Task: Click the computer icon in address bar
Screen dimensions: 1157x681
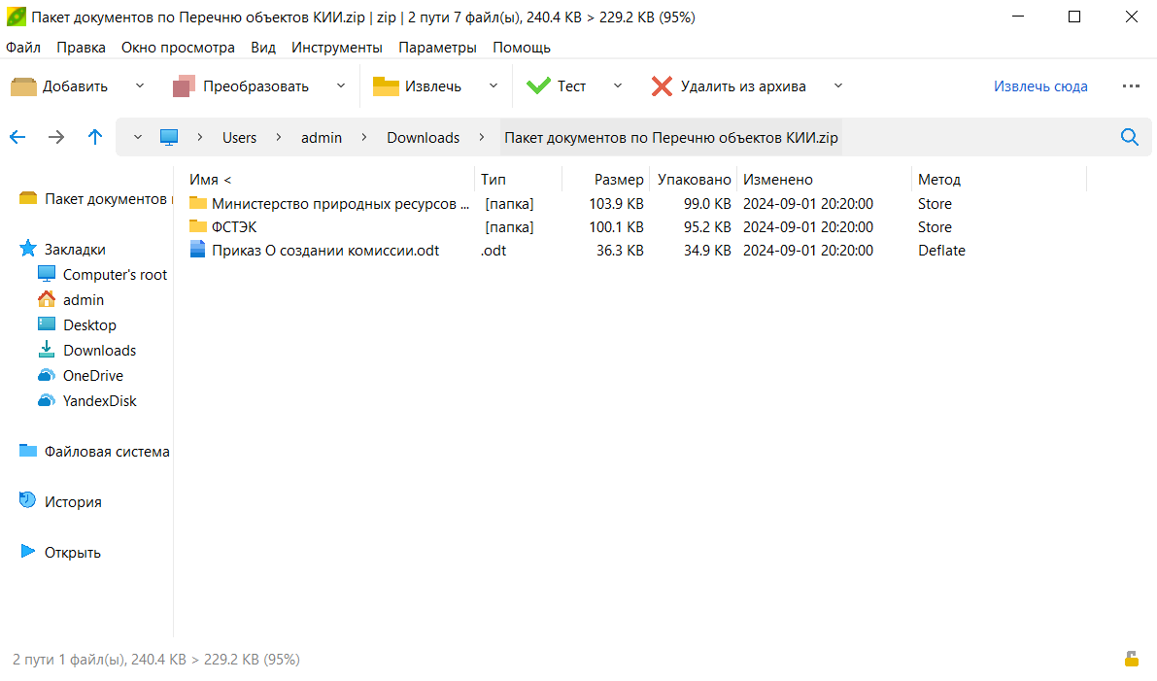Action: pos(170,137)
